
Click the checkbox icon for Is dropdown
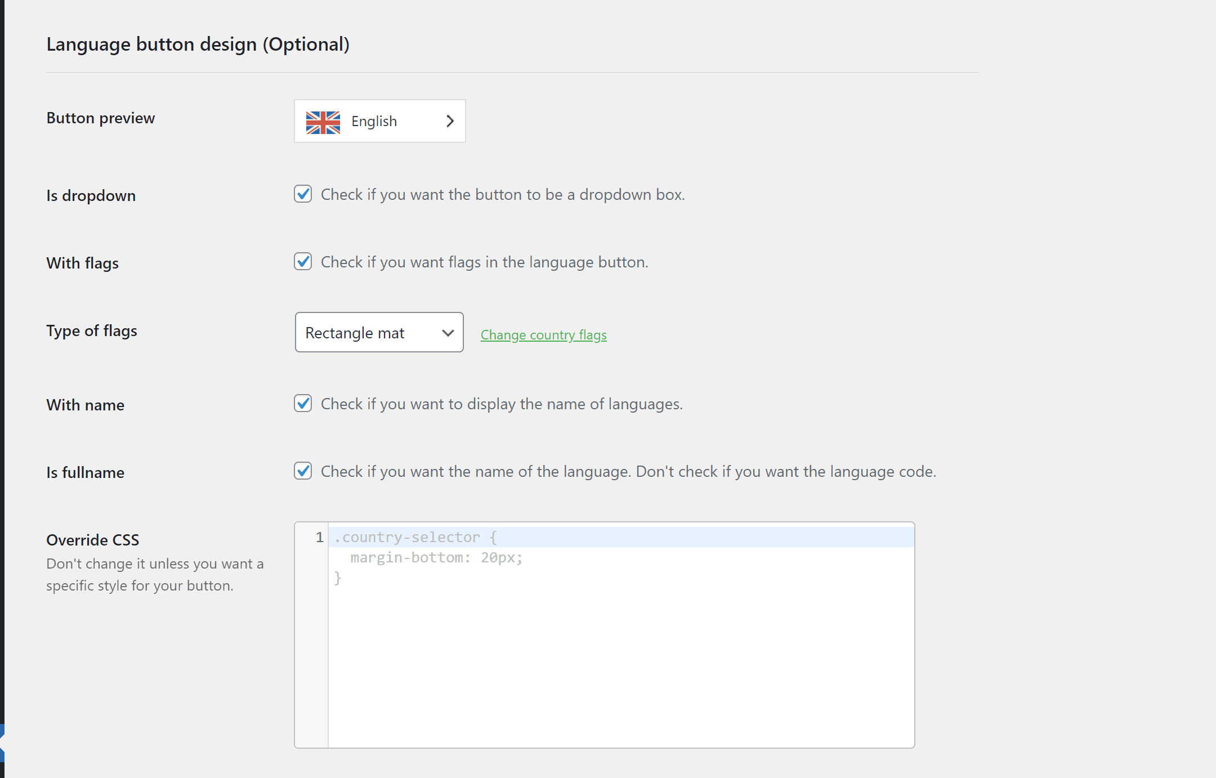coord(302,193)
